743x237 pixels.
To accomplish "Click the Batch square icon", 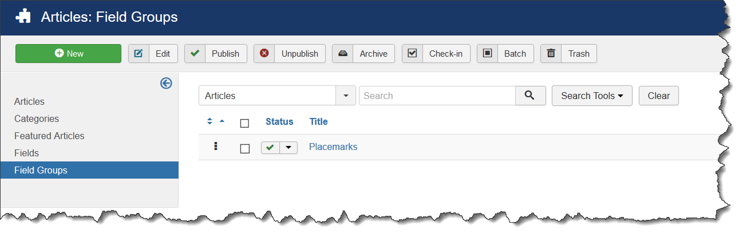I will click(x=487, y=54).
